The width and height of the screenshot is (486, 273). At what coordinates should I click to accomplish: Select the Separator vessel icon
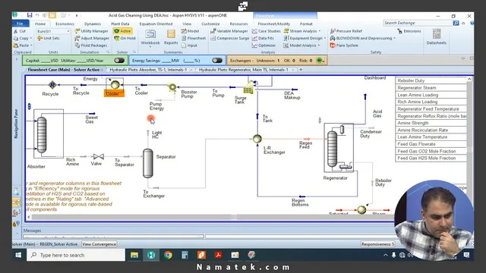[148, 164]
